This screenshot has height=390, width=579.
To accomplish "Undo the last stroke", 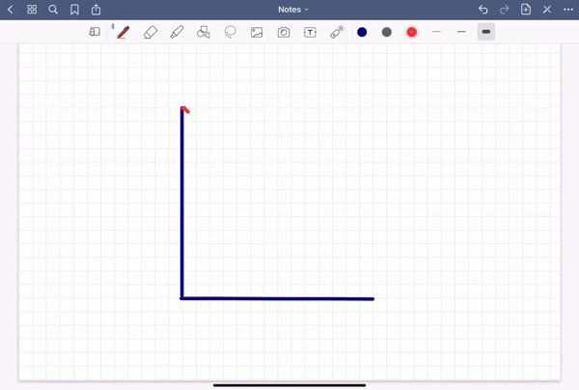I will 483,9.
